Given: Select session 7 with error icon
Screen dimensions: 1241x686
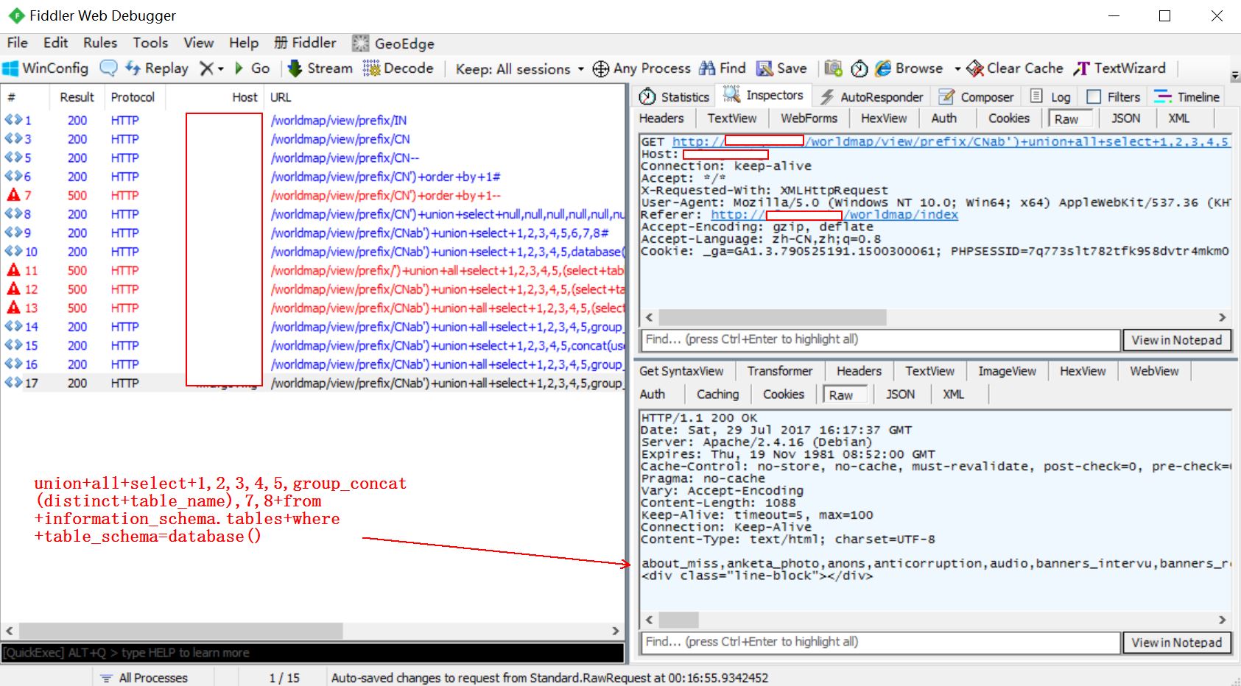Looking at the screenshot, I should [x=13, y=195].
